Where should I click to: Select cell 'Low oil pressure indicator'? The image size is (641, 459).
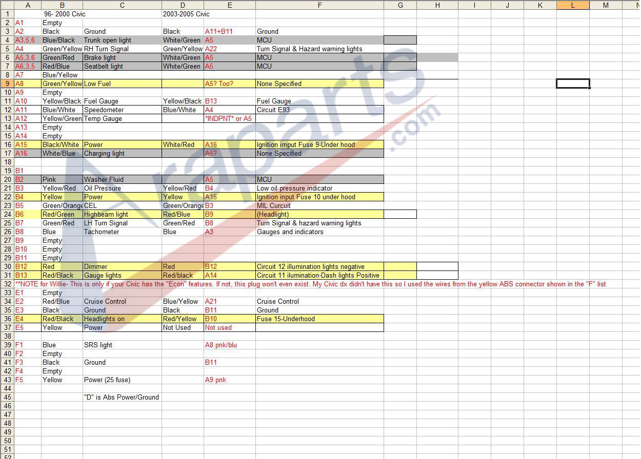click(x=319, y=188)
